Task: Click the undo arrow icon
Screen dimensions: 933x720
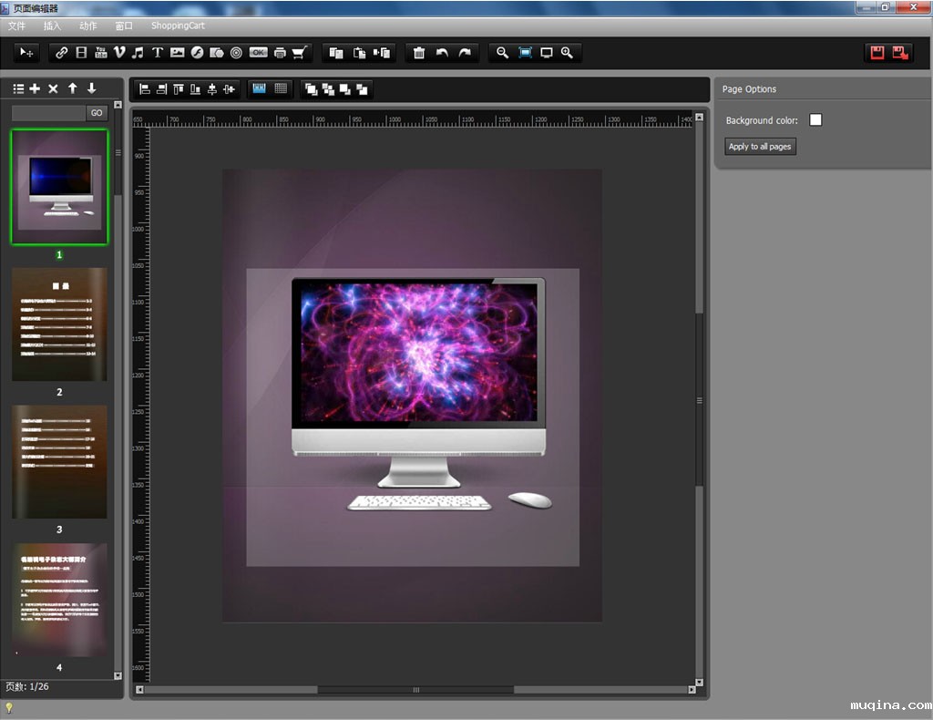Action: click(442, 53)
